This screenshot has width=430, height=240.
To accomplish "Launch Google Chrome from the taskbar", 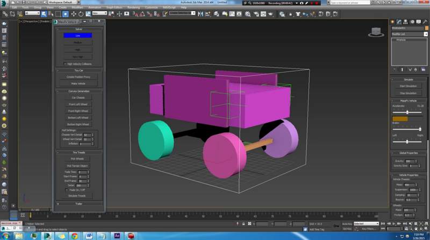I will (74, 235).
